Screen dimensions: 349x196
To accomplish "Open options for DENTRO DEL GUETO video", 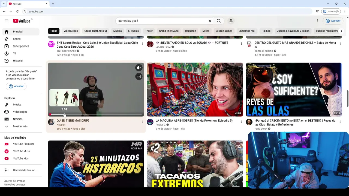I will tap(340, 44).
